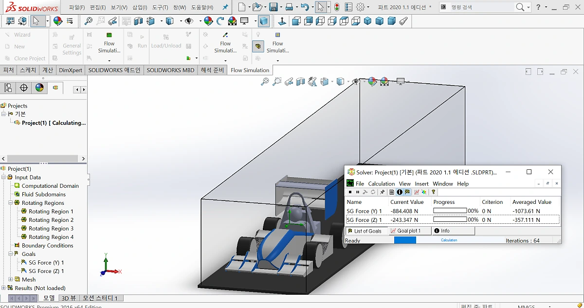Click the General Settings button
The height and width of the screenshot is (308, 584).
pos(72,44)
